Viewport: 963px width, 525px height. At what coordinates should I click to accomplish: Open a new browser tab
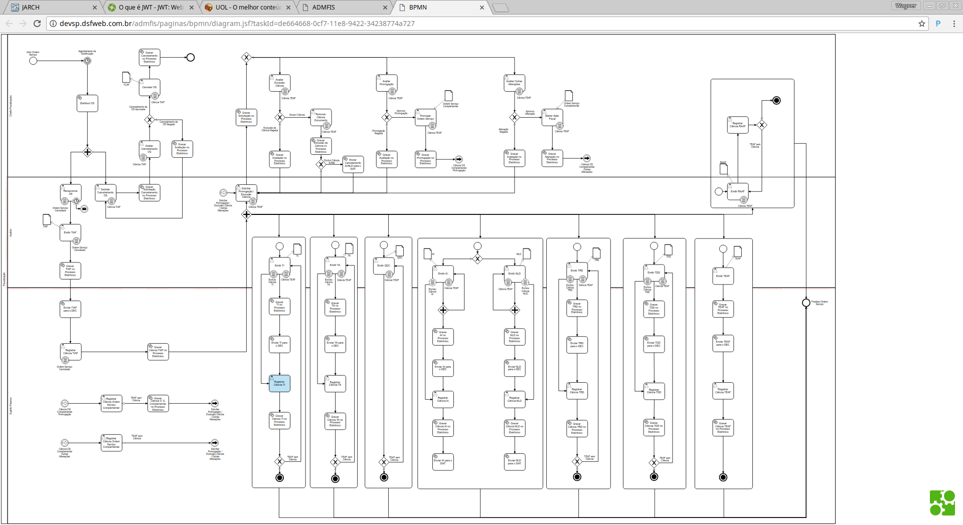point(500,8)
